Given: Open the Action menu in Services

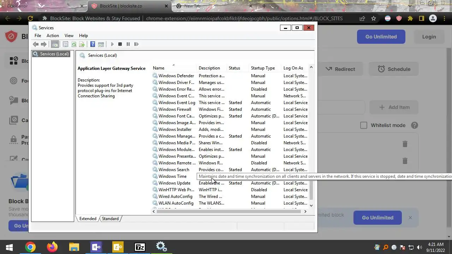Looking at the screenshot, I should tap(53, 36).
